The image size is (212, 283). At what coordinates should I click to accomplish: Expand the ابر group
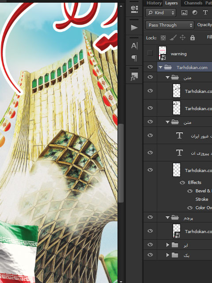point(168,245)
